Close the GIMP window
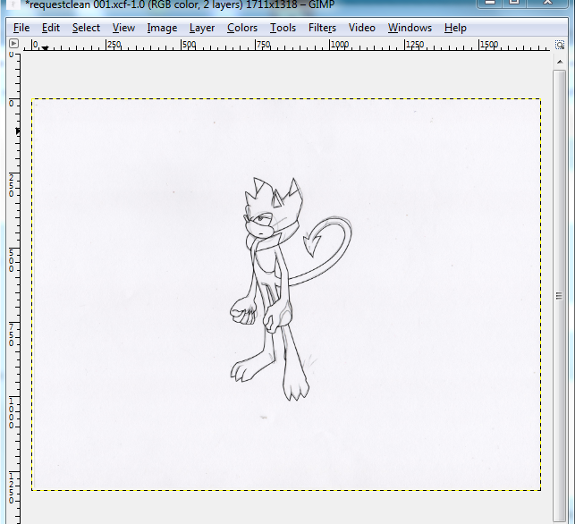The width and height of the screenshot is (575, 524). point(547,3)
